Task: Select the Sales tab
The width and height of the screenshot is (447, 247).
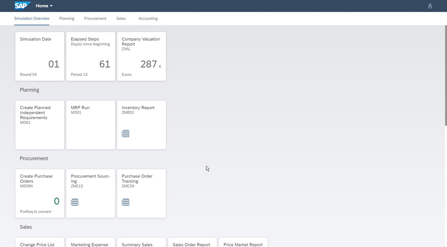Action: (121, 19)
